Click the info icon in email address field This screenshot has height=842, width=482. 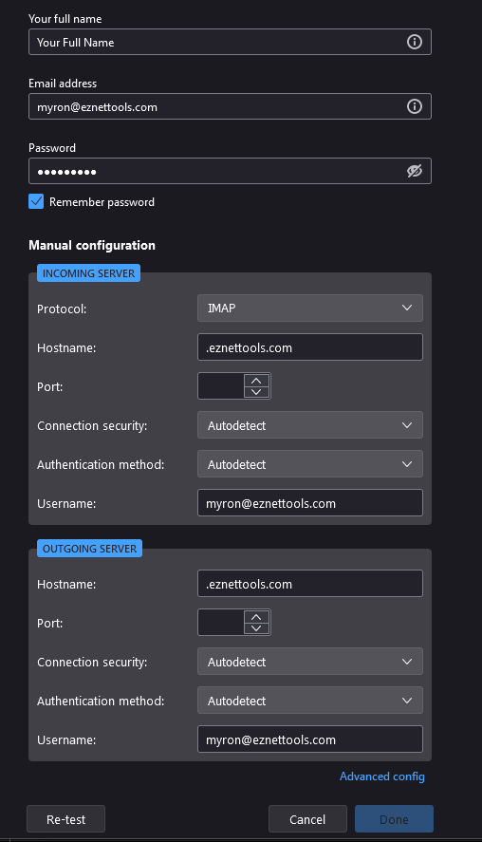click(414, 106)
